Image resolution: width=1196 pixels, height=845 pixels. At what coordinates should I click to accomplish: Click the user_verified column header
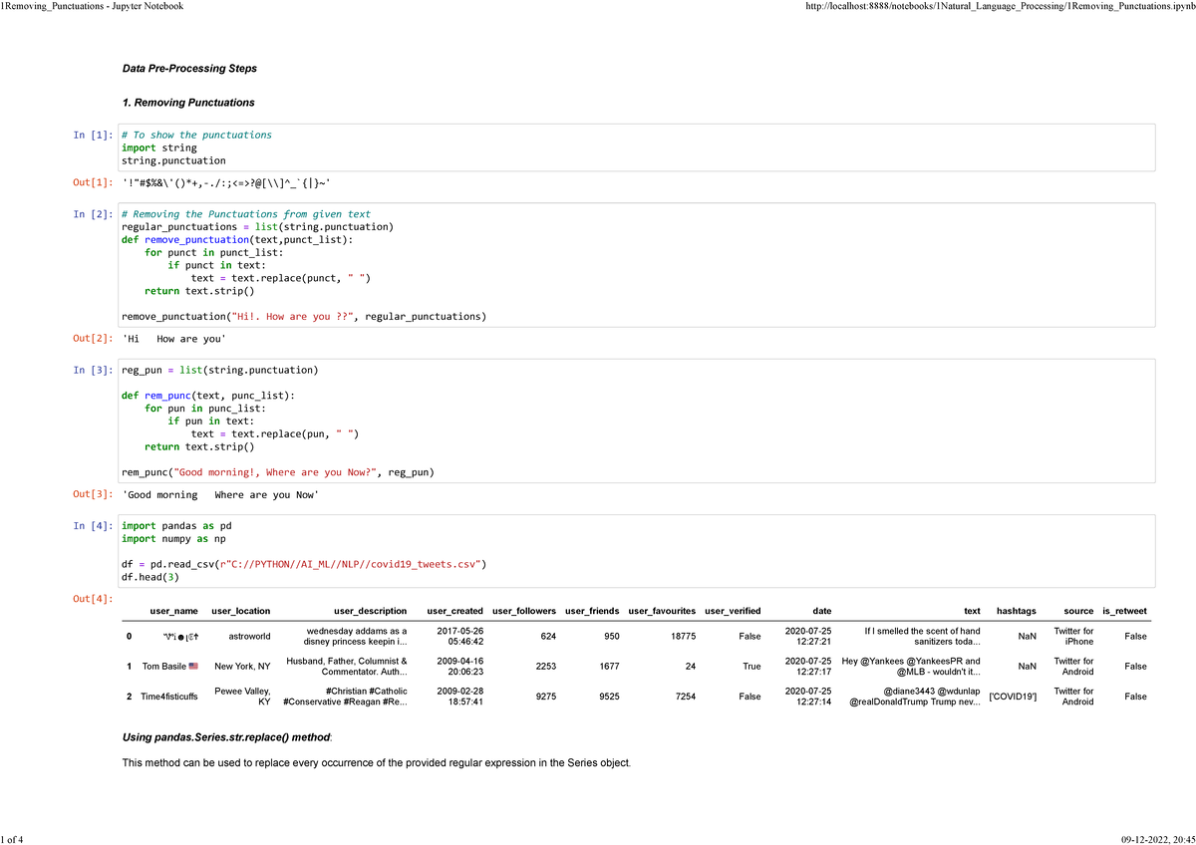[734, 611]
